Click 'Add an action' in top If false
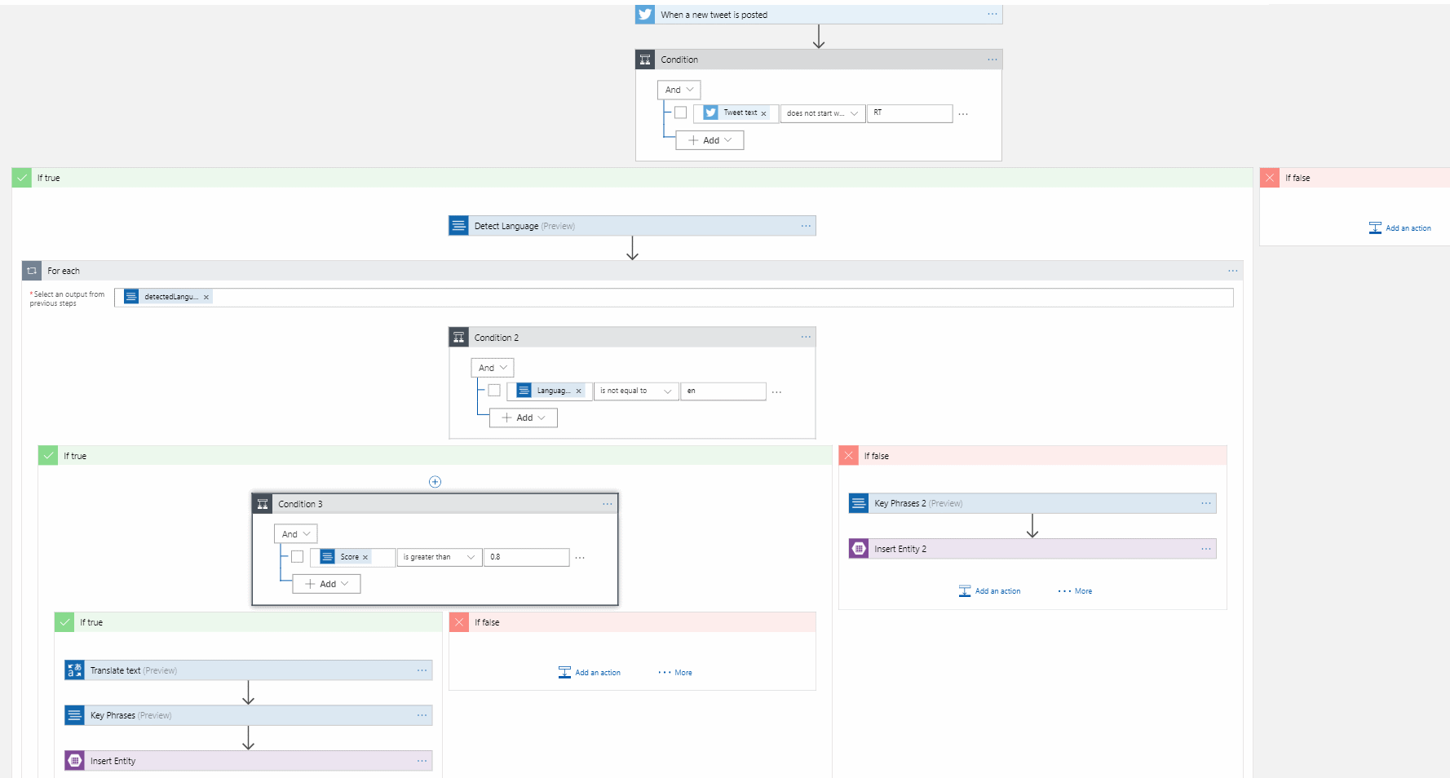1450x778 pixels. click(x=1399, y=228)
